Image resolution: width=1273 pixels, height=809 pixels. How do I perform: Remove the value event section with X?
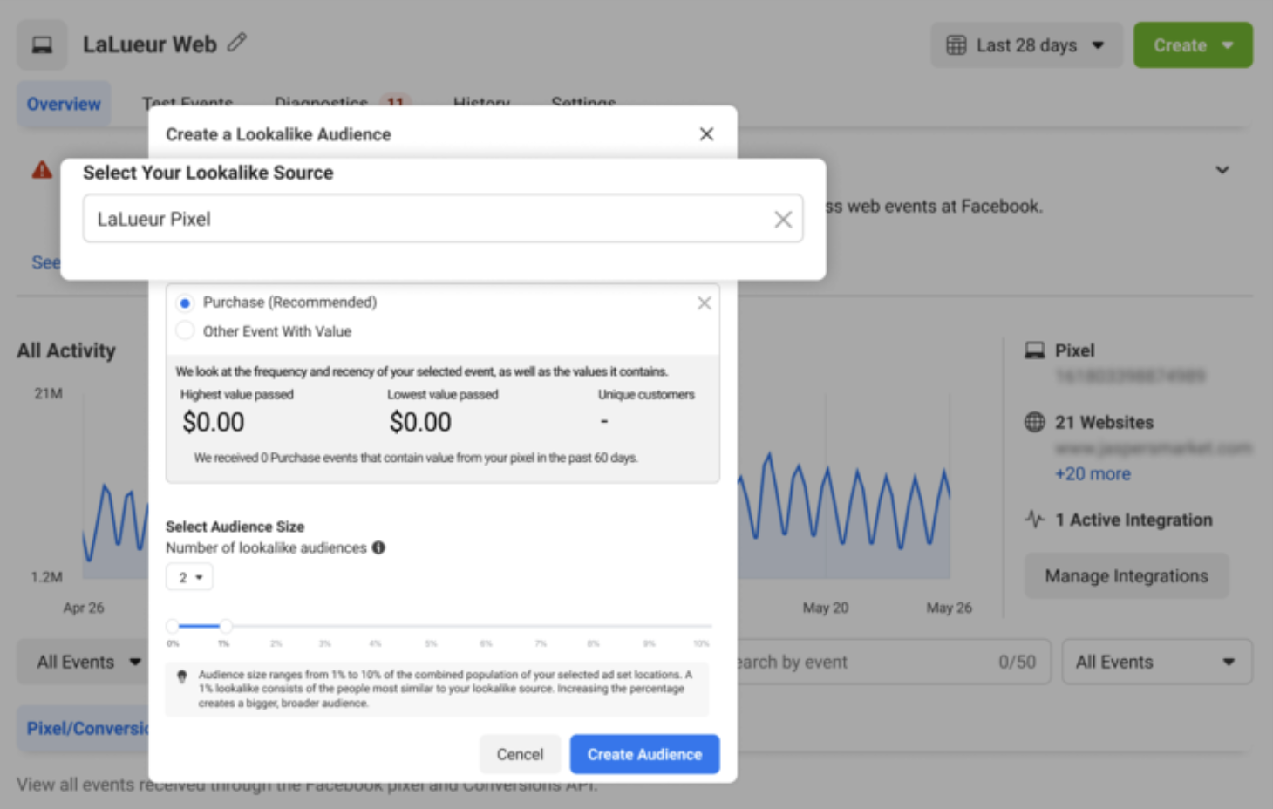coord(704,303)
